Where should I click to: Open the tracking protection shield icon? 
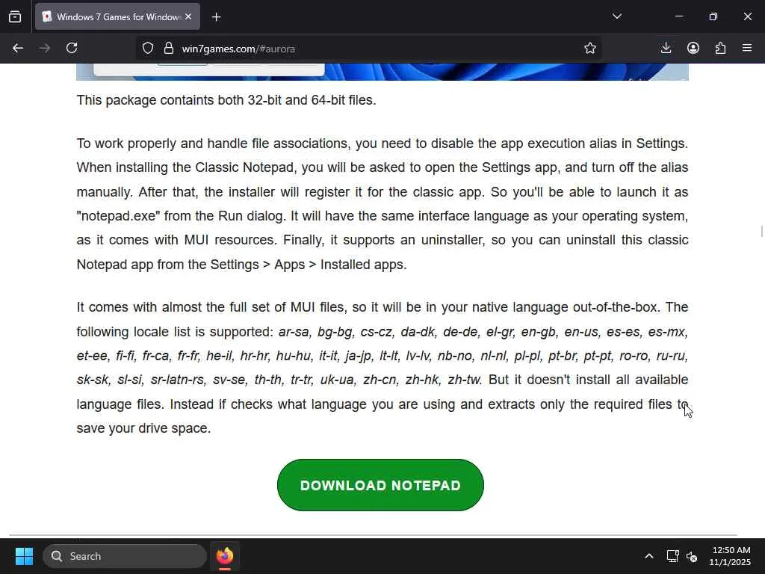pyautogui.click(x=148, y=49)
